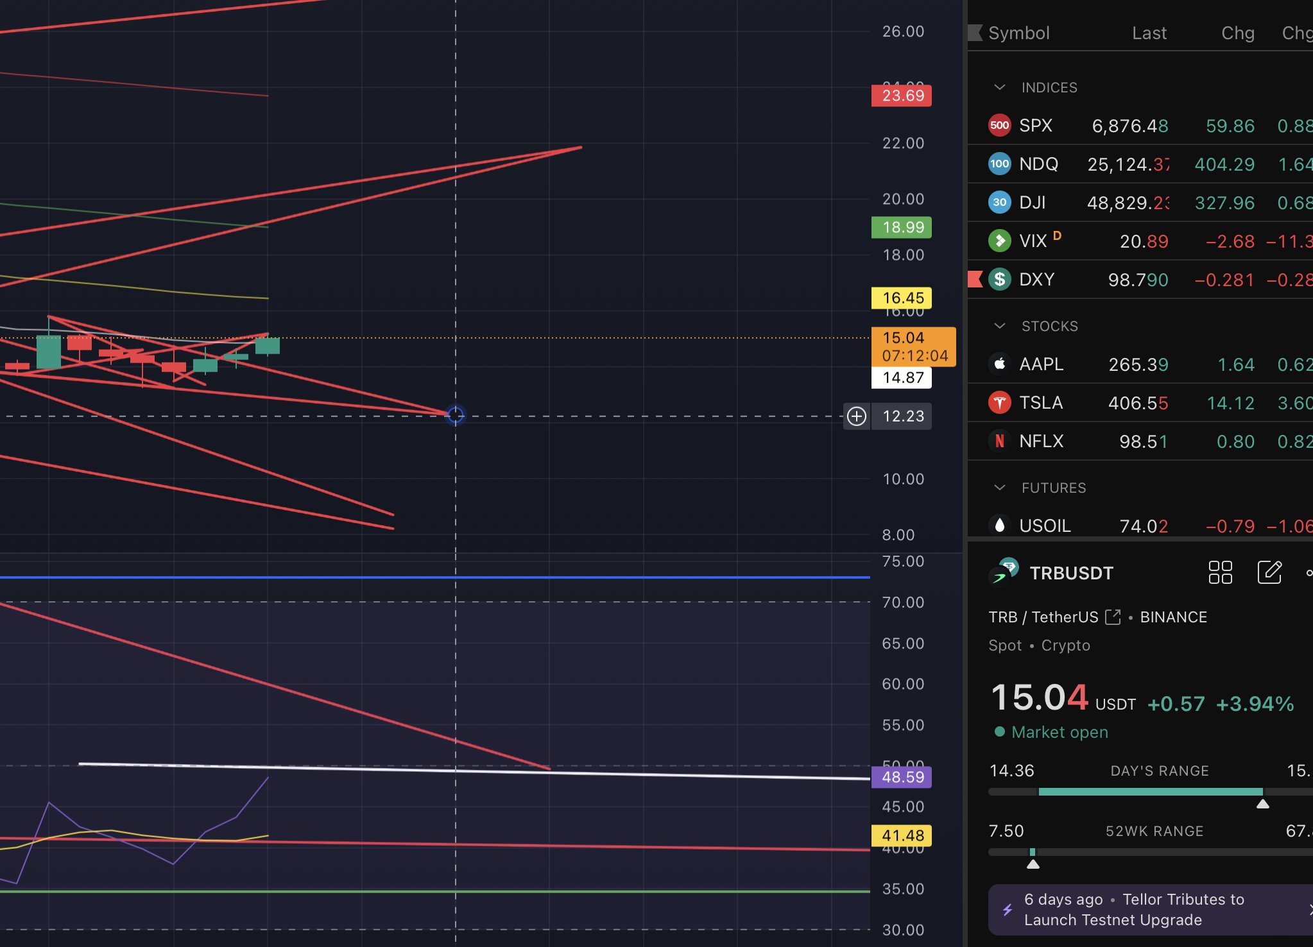Click the Day's Range bar indicator

pos(1150,792)
